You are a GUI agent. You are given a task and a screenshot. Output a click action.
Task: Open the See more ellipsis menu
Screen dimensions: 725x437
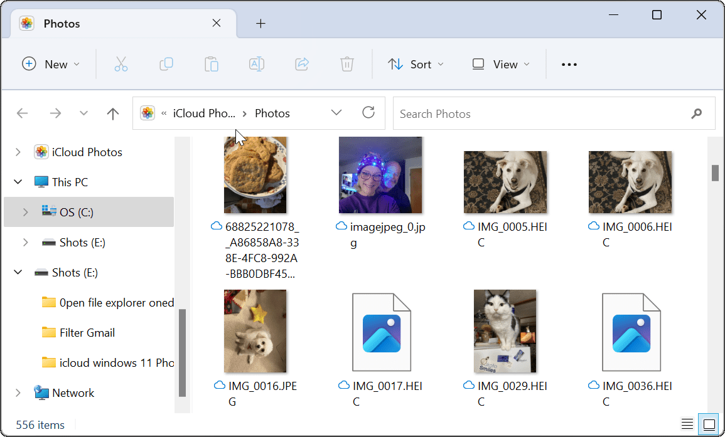569,64
